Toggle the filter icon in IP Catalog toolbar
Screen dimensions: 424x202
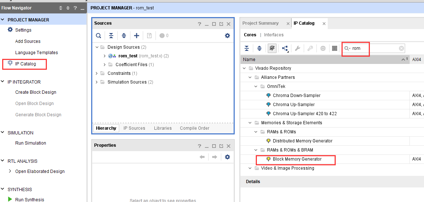click(272, 48)
